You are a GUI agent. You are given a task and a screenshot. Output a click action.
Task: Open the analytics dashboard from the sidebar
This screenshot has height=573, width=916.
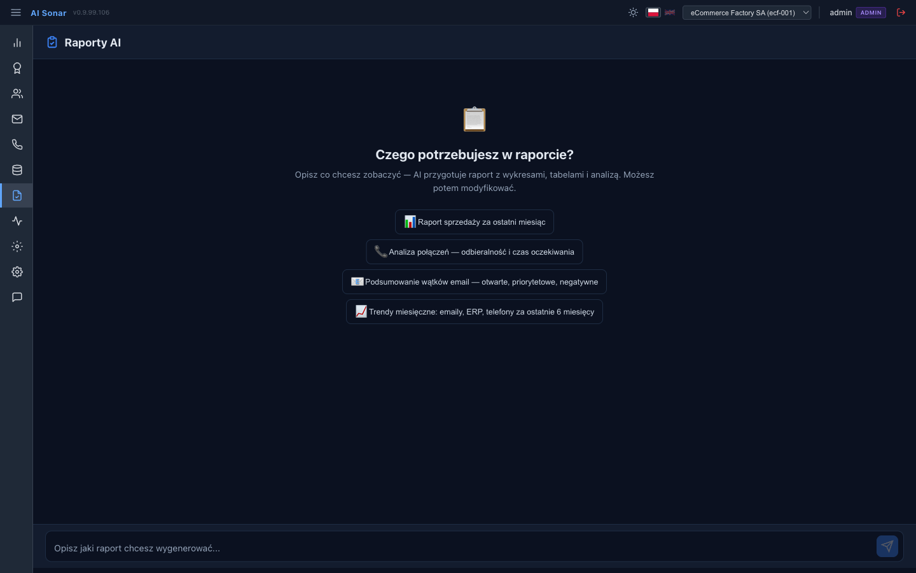(17, 43)
